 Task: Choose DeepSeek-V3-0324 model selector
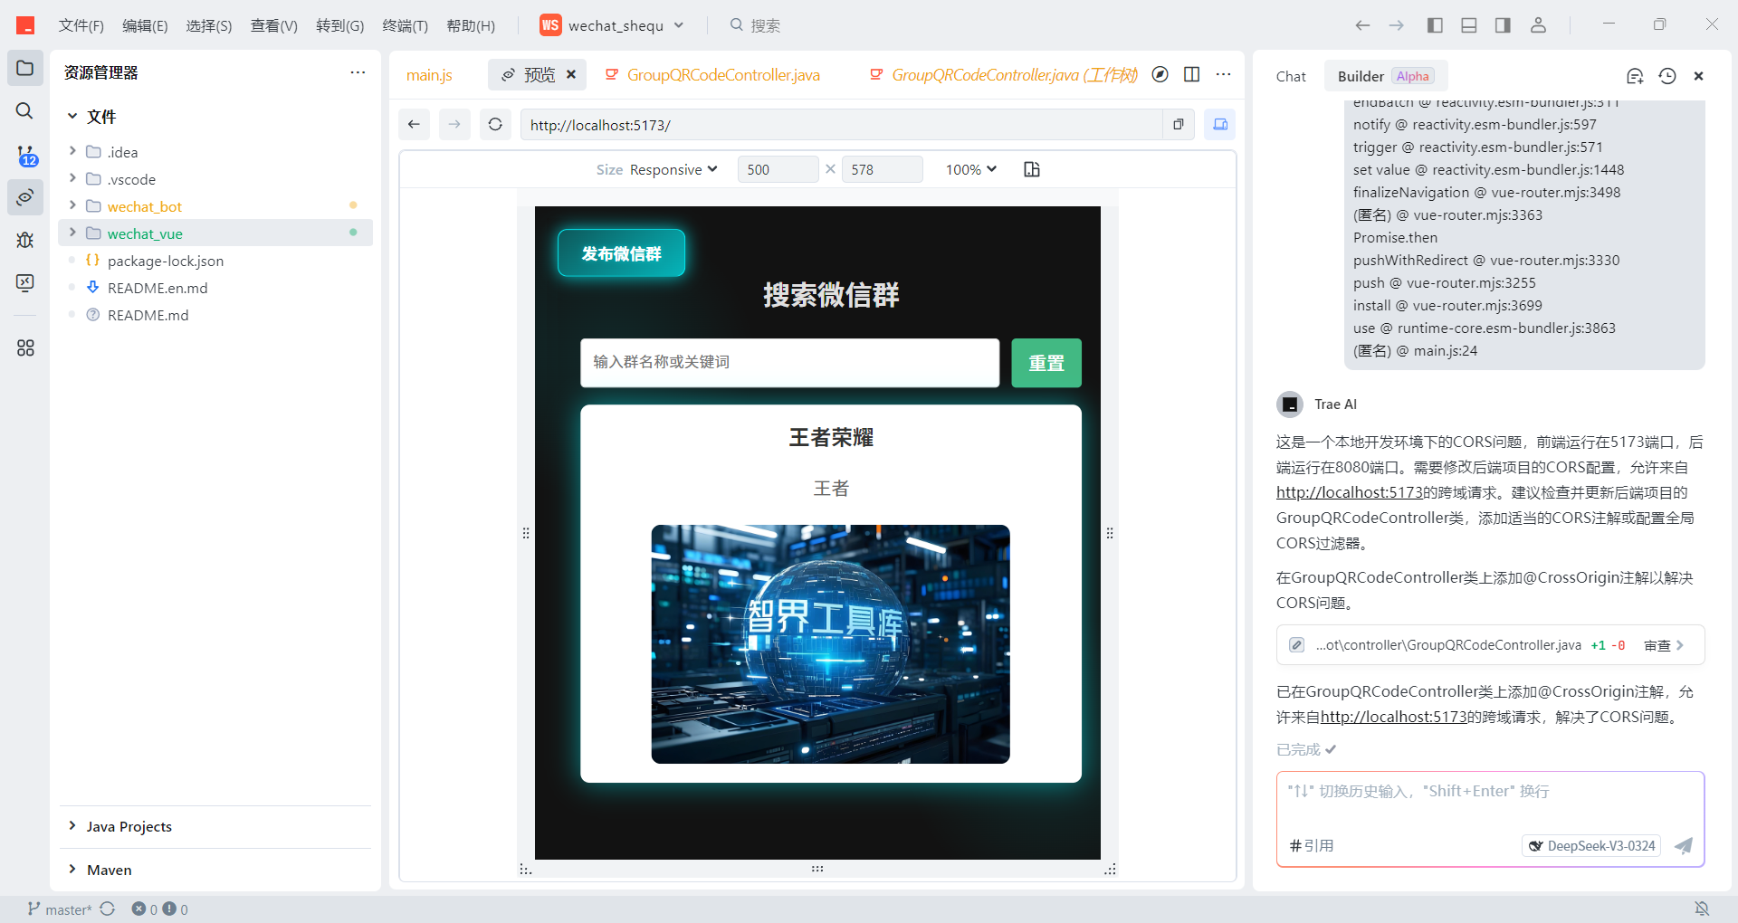[x=1591, y=846]
